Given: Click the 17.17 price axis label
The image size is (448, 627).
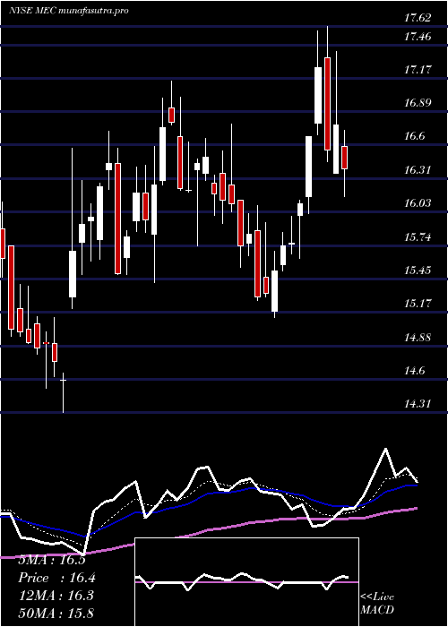Looking at the screenshot, I should (418, 70).
